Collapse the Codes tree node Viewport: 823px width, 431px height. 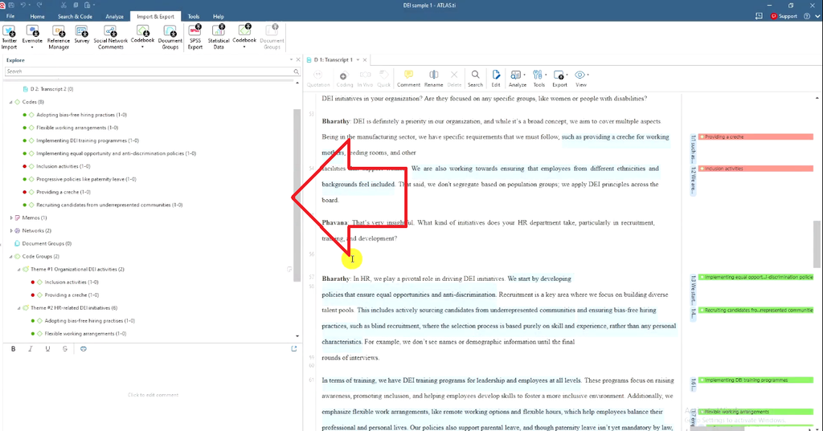11,102
